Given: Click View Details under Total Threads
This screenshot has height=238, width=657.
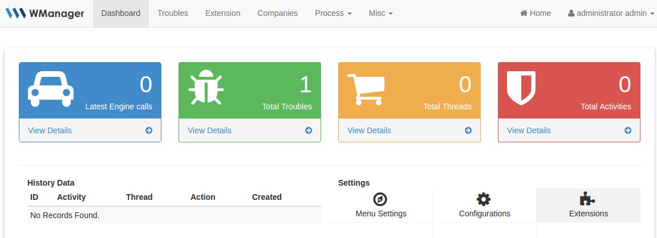Looking at the screenshot, I should (369, 130).
